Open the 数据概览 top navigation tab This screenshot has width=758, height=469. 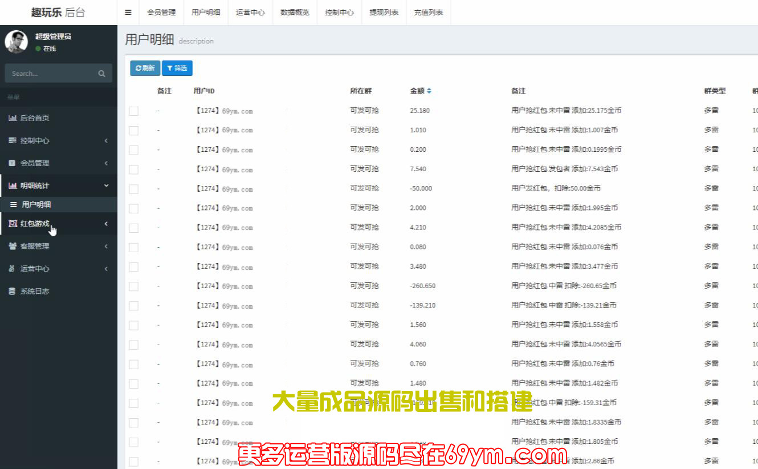coord(295,13)
